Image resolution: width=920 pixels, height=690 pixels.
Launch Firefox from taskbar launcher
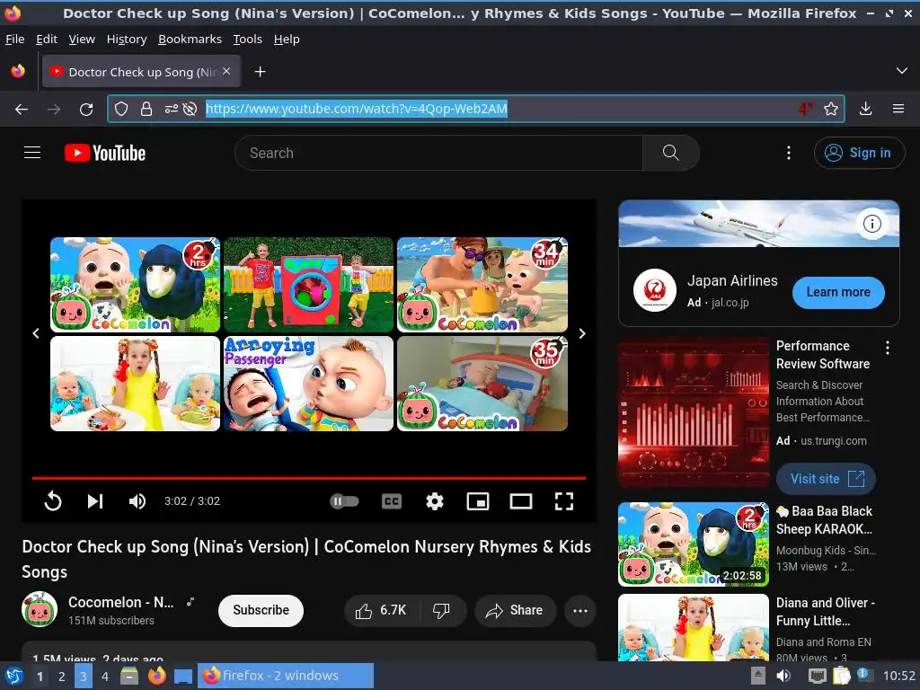(x=156, y=676)
